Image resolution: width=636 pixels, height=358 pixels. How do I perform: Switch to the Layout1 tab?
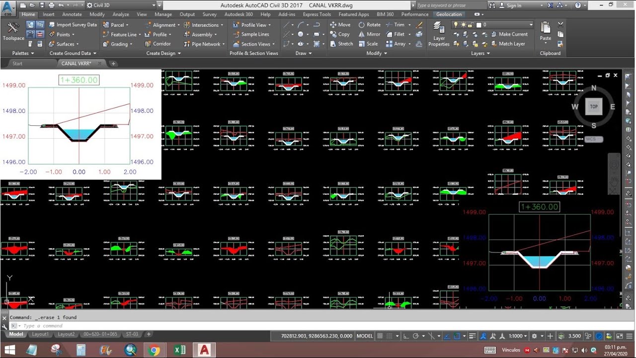pos(40,334)
